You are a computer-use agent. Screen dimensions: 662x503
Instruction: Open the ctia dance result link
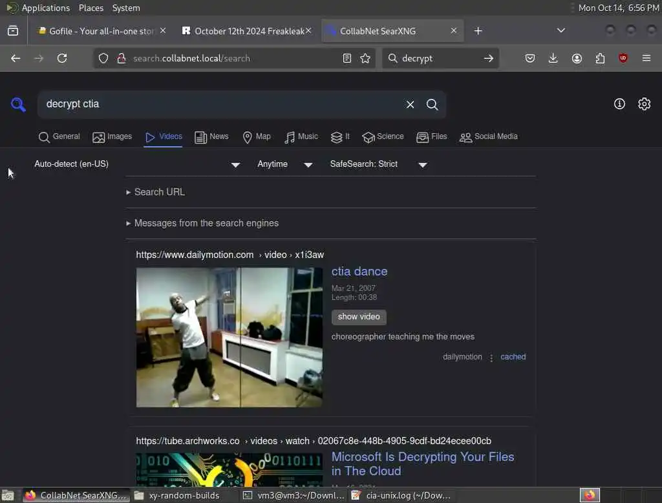tap(359, 272)
